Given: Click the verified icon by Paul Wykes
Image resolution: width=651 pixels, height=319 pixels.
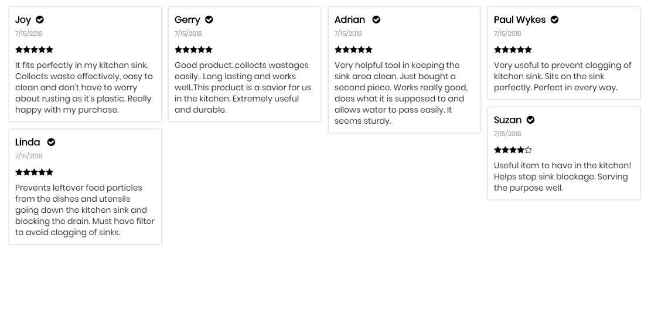Looking at the screenshot, I should (x=555, y=19).
